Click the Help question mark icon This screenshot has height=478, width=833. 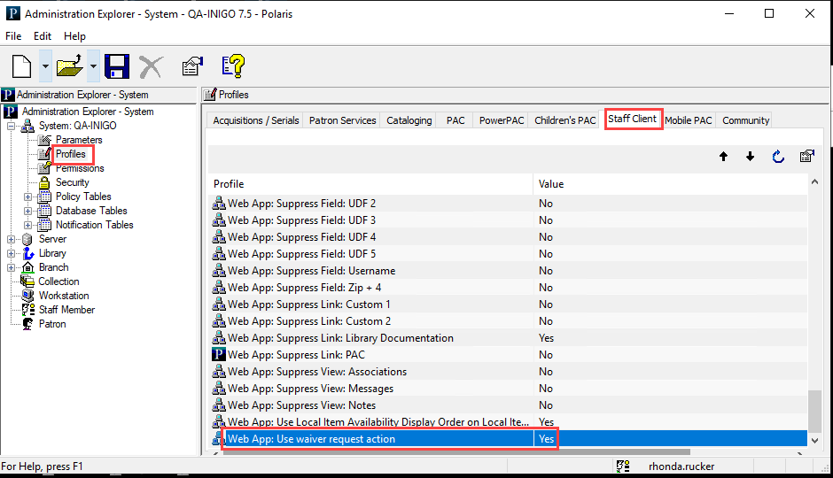(x=233, y=66)
